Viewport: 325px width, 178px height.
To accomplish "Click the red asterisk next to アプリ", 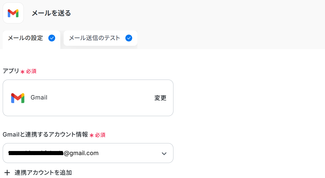I will pyautogui.click(x=22, y=72).
